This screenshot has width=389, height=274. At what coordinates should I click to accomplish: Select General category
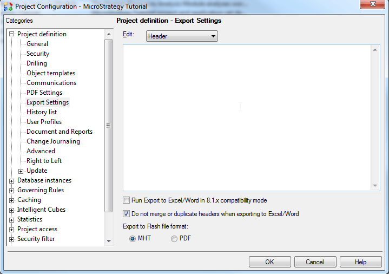click(x=37, y=44)
